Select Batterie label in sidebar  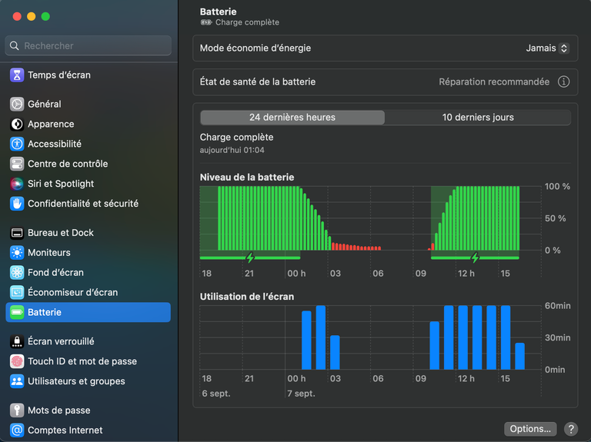tap(45, 312)
